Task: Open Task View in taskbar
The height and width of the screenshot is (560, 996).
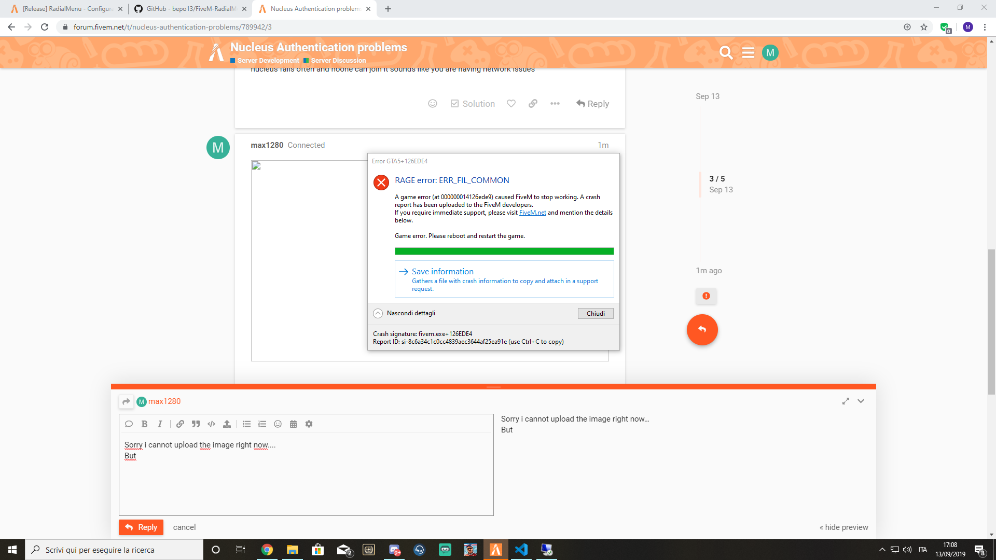Action: 240,550
